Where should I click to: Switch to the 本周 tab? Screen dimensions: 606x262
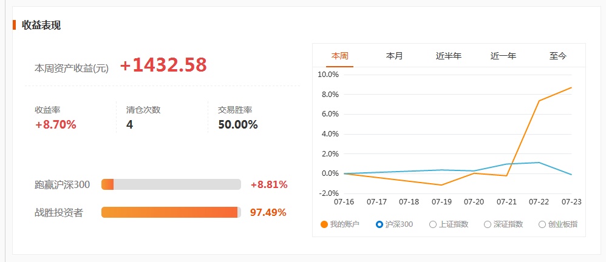click(x=339, y=56)
